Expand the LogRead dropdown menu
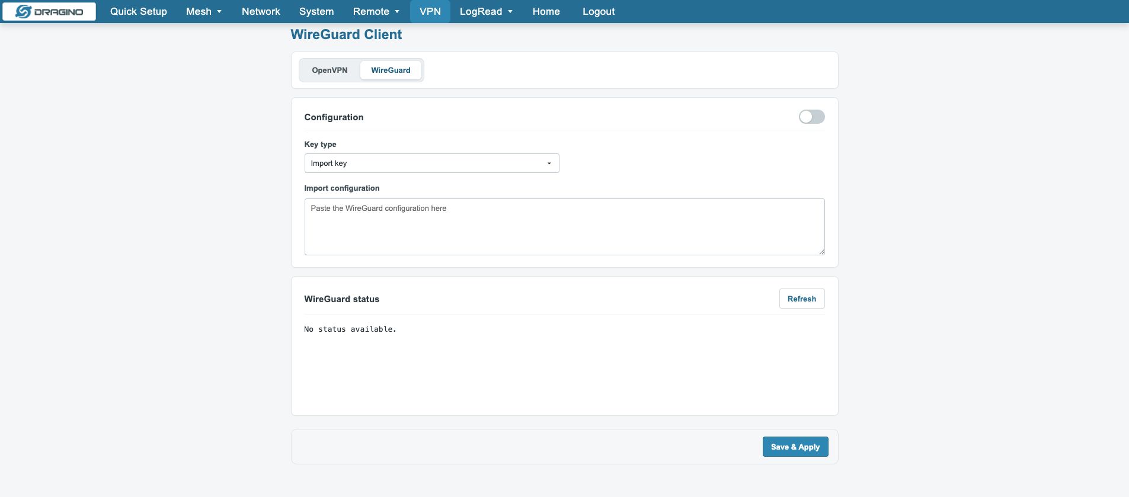 coord(486,12)
